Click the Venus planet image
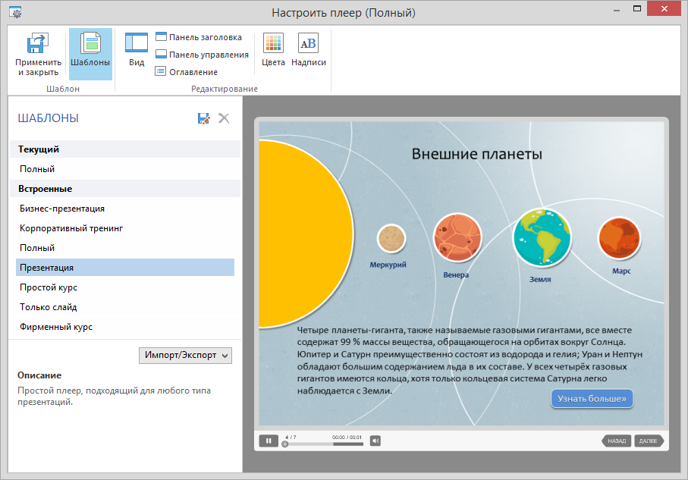This screenshot has width=688, height=480. (457, 237)
